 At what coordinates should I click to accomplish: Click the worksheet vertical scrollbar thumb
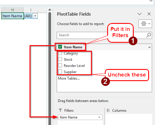[x=50, y=68]
